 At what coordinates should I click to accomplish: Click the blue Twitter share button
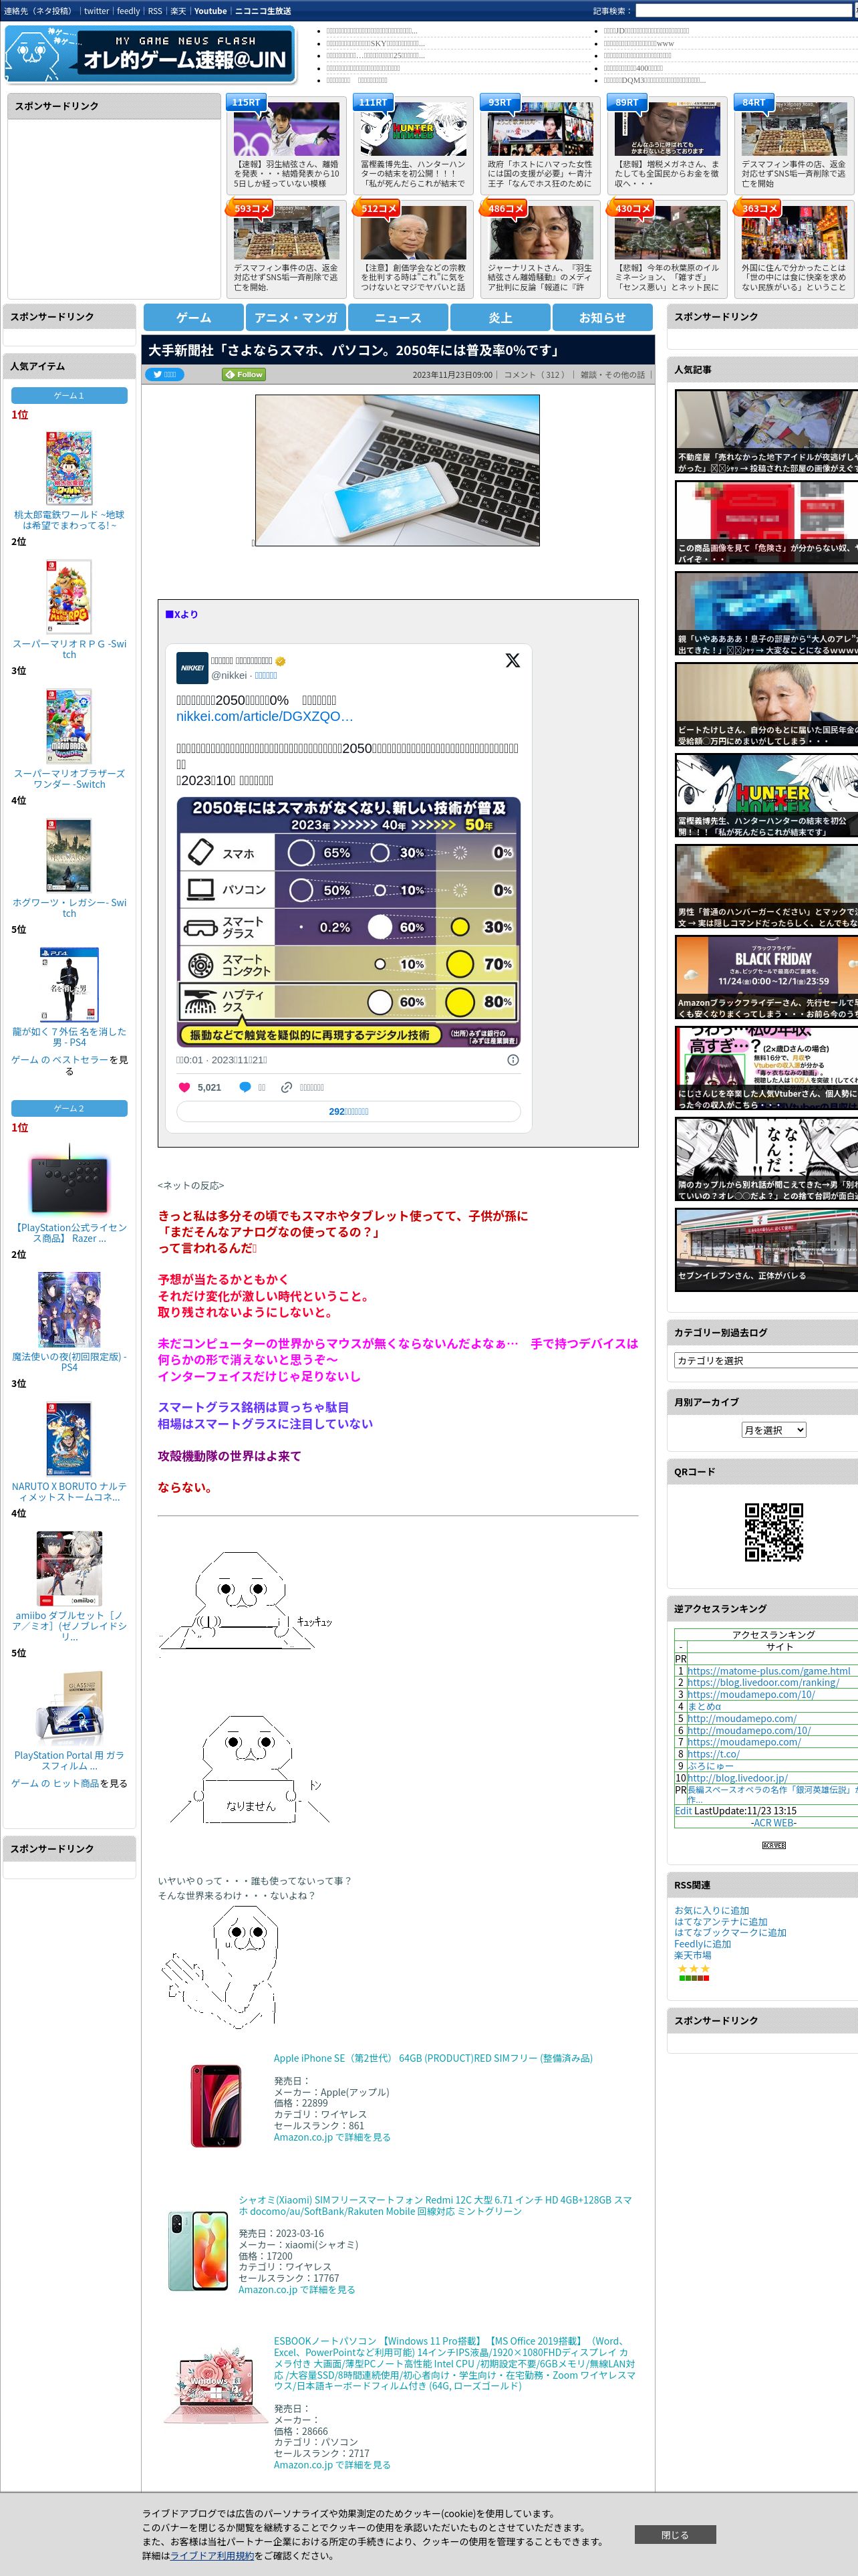164,374
